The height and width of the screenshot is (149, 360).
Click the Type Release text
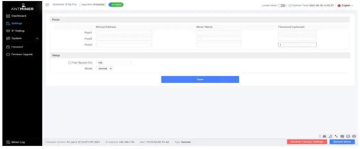pos(182,142)
